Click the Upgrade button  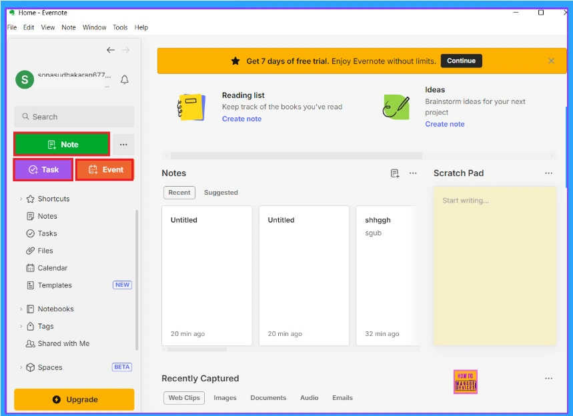(x=74, y=399)
